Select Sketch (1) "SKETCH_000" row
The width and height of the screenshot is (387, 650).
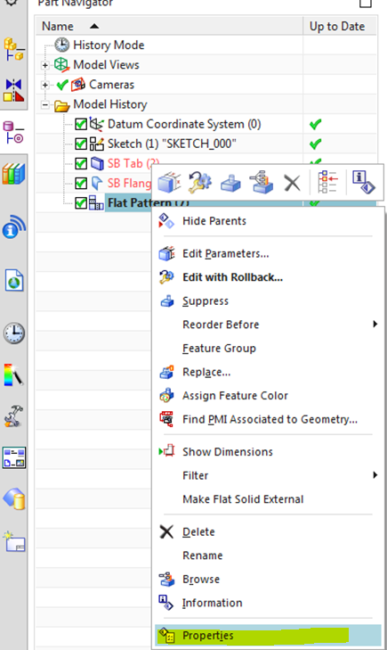(x=172, y=144)
